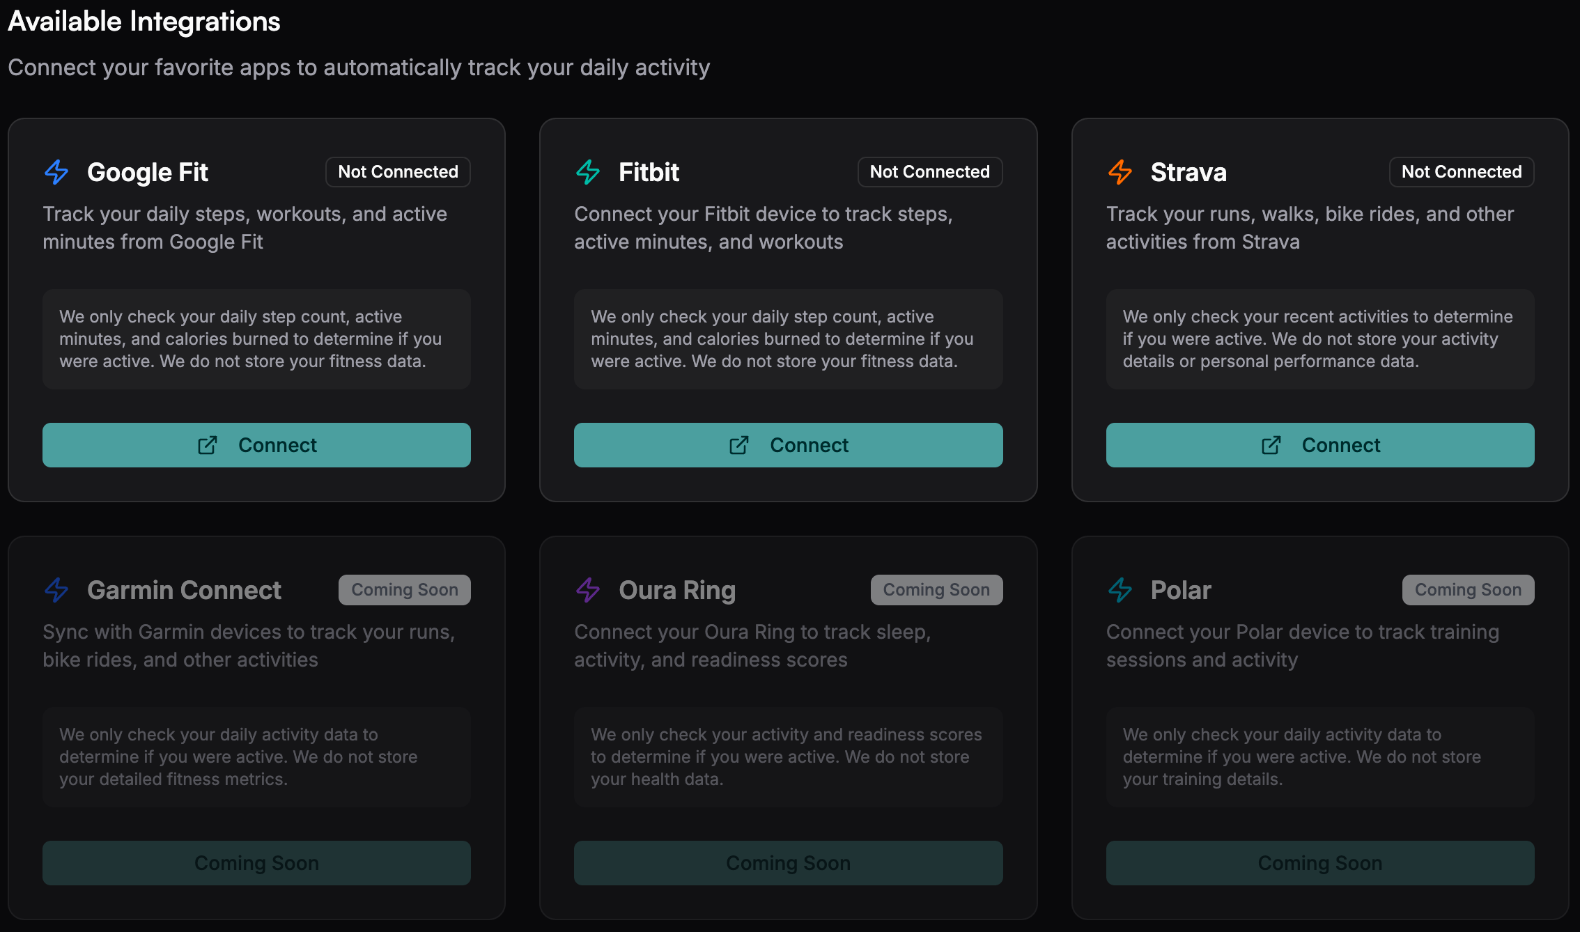Connect the Fitbit integration

point(789,445)
